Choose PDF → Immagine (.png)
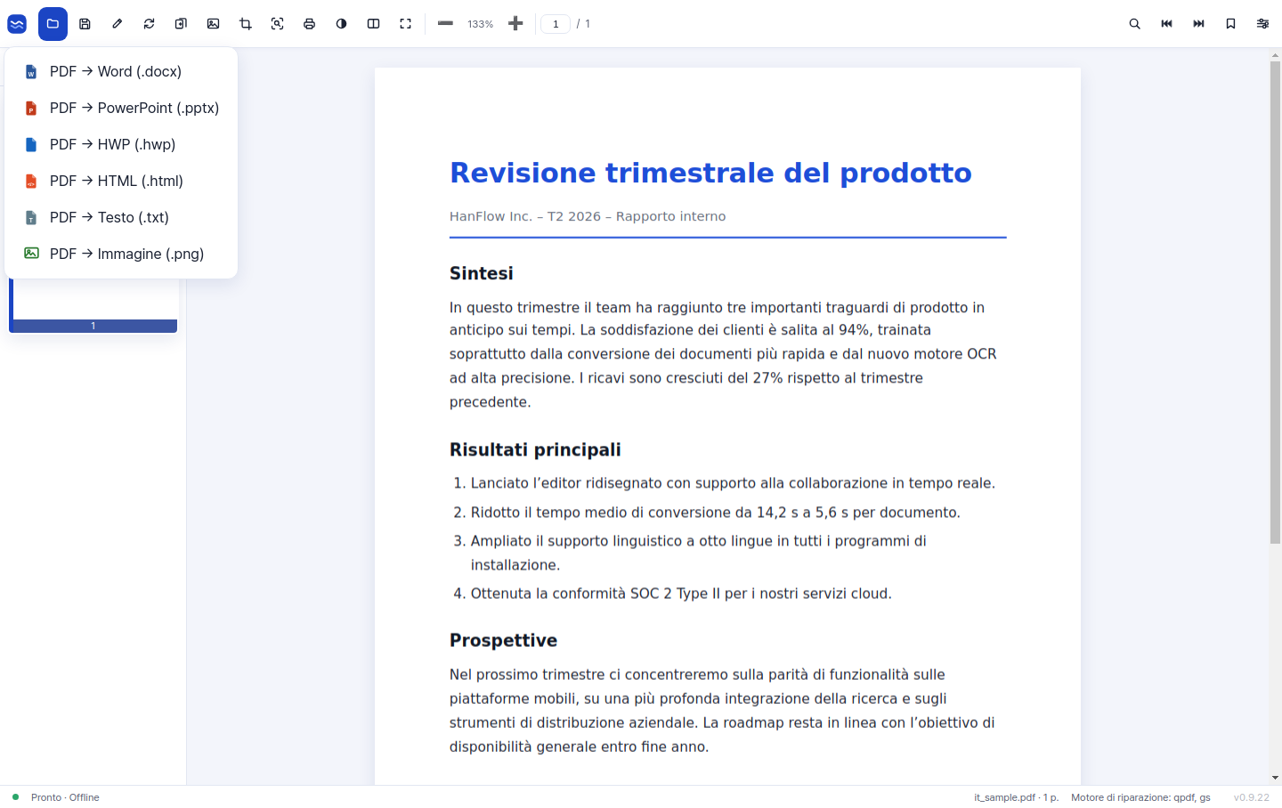Viewport: 1282px width, 808px height. click(121, 254)
